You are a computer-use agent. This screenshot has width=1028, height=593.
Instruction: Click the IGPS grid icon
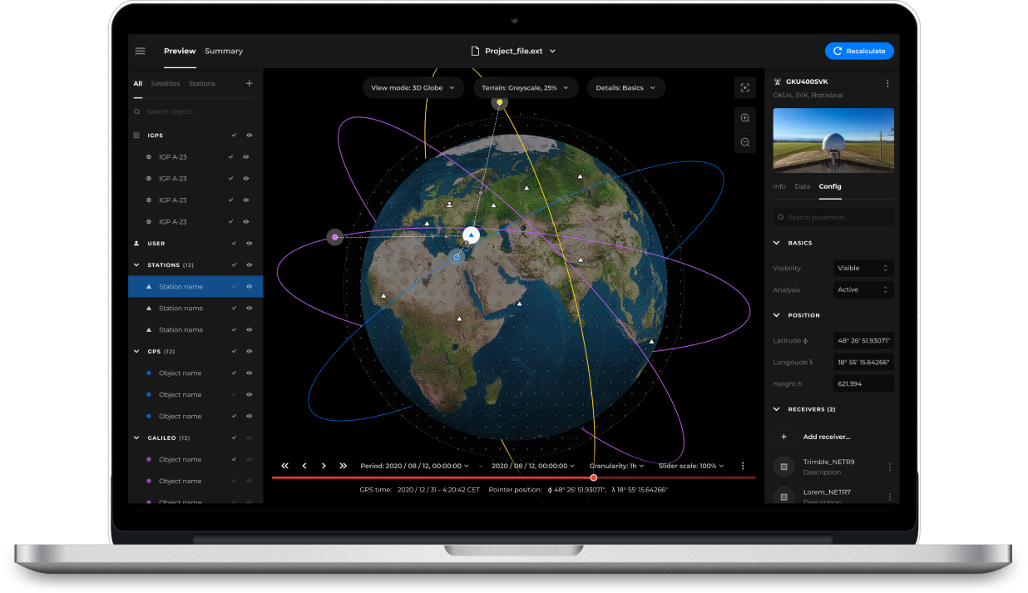pyautogui.click(x=137, y=135)
